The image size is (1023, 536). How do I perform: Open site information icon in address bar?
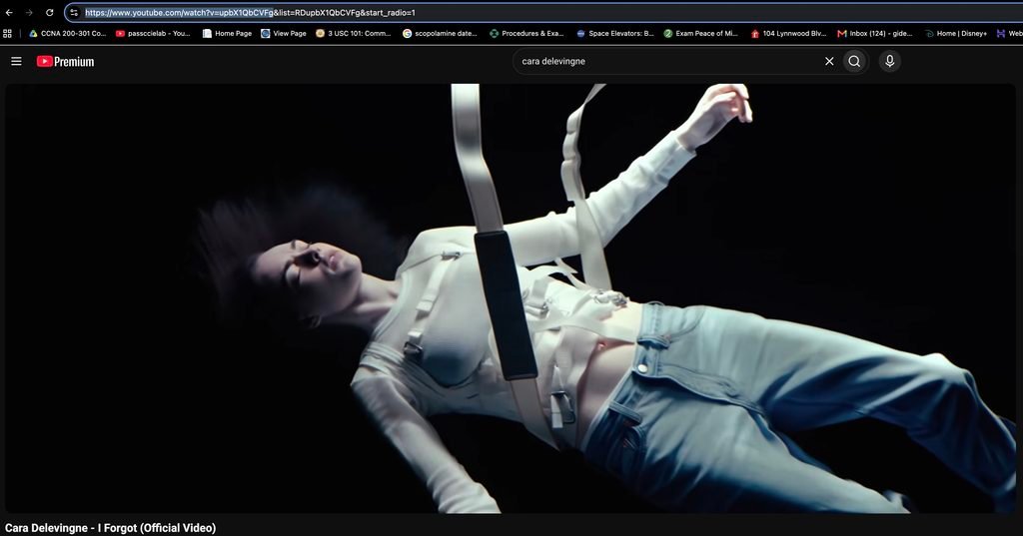[74, 12]
